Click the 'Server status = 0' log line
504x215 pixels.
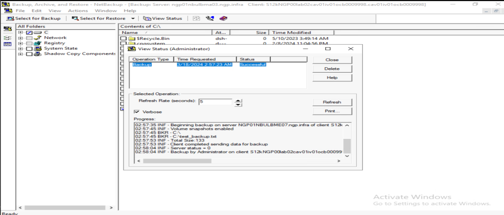pyautogui.click(x=173, y=148)
